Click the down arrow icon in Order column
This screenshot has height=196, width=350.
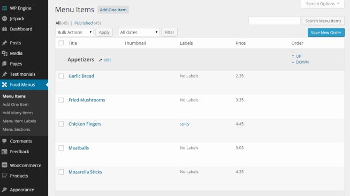coord(293,62)
